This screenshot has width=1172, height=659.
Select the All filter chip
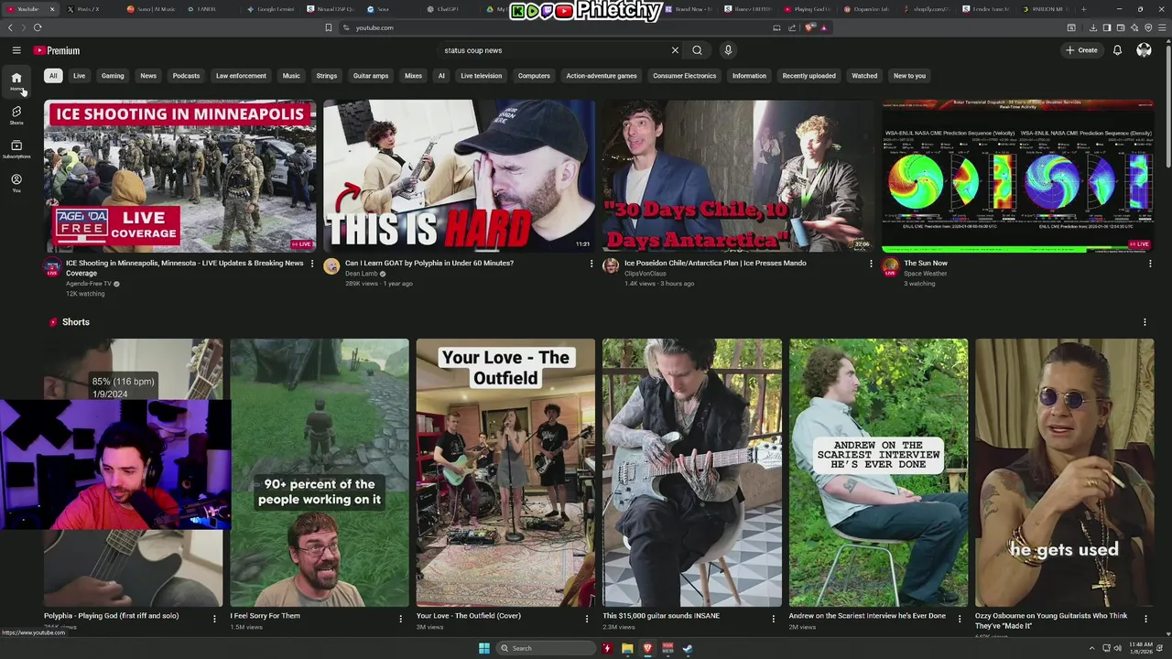(x=53, y=76)
